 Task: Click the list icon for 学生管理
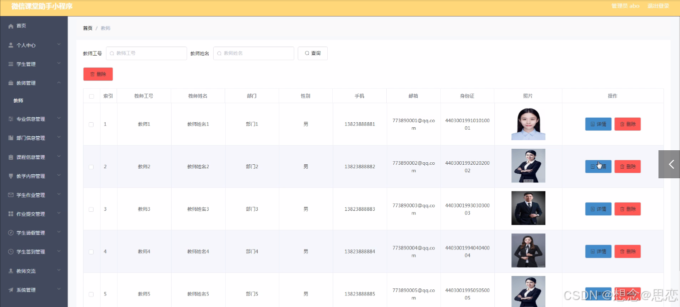pyautogui.click(x=11, y=64)
